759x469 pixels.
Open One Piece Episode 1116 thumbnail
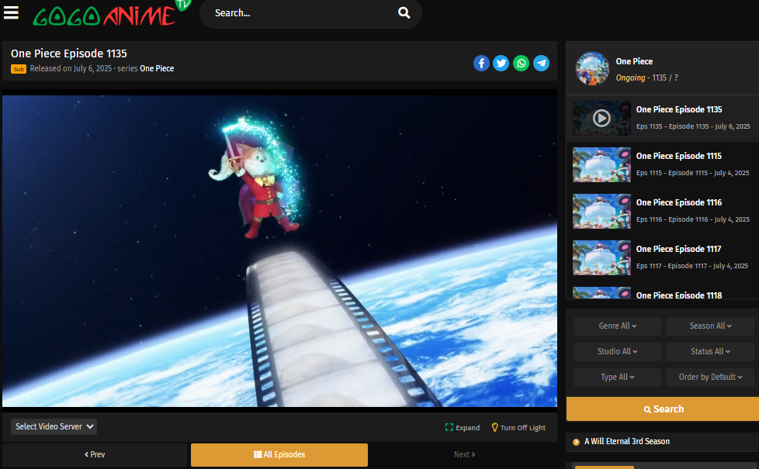pyautogui.click(x=601, y=212)
